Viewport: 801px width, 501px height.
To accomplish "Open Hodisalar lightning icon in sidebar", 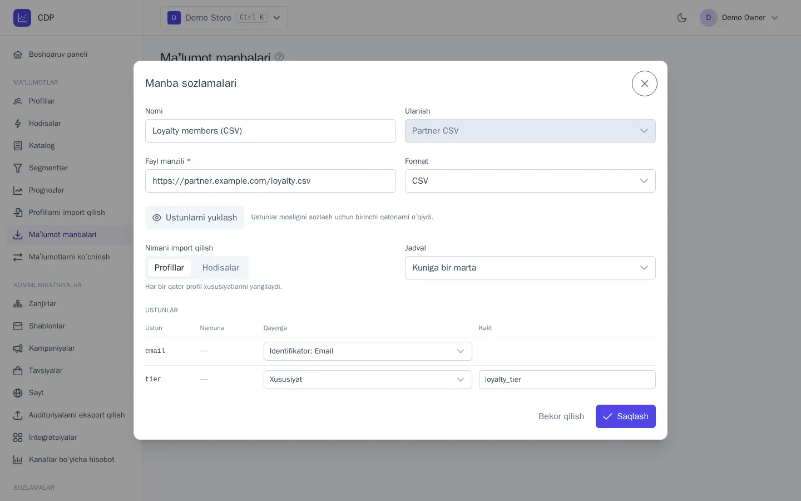I will 18,124.
